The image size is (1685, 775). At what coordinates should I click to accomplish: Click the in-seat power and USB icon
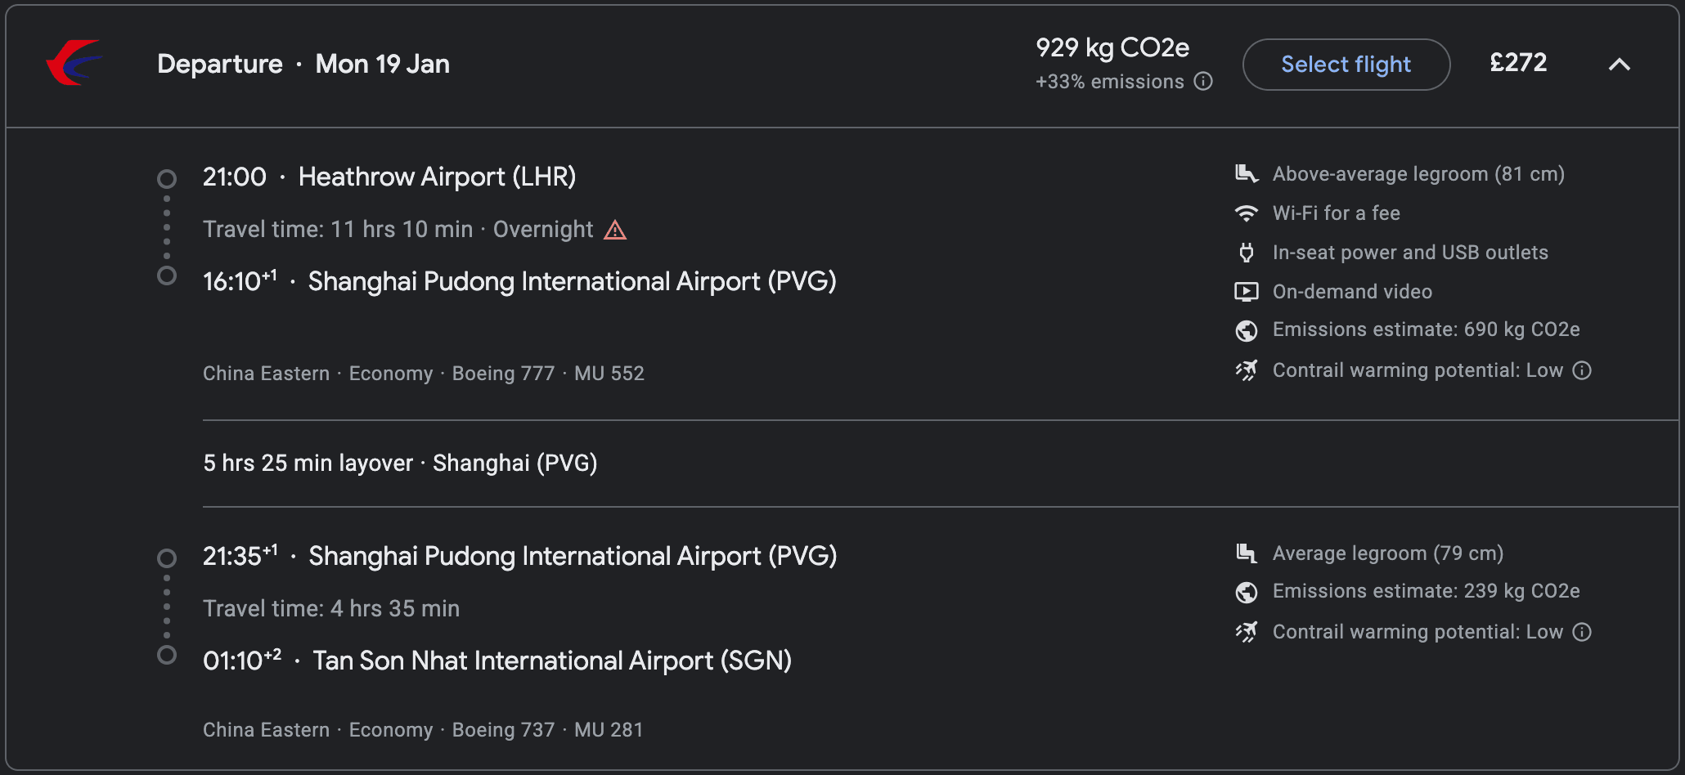tap(1247, 253)
